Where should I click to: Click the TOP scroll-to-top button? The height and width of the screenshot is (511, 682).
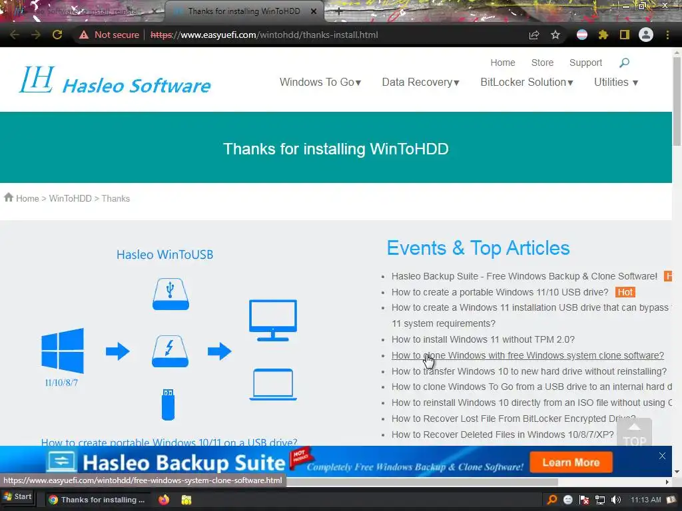coord(634,432)
